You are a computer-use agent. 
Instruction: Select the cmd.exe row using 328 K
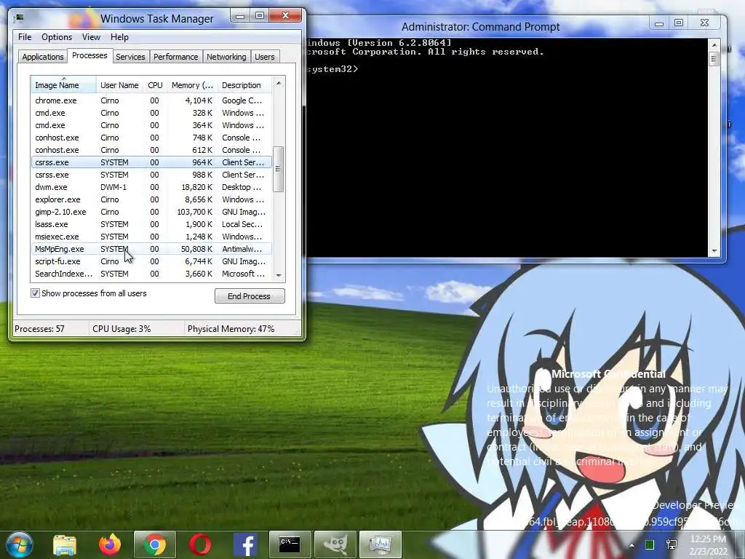tap(151, 113)
